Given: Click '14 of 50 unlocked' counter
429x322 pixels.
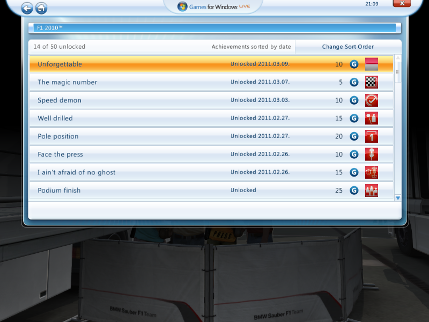Looking at the screenshot, I should tap(60, 47).
